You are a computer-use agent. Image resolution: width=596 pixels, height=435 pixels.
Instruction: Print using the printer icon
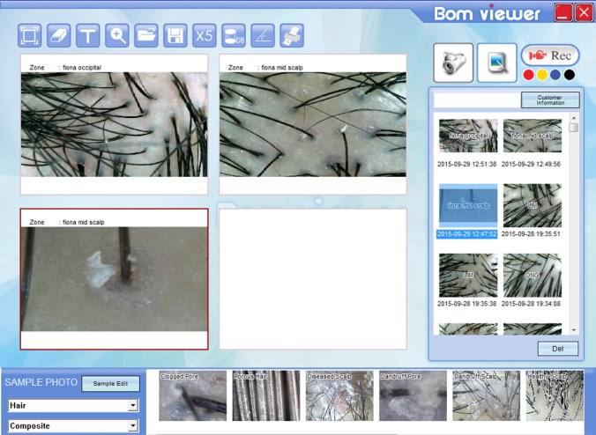click(x=292, y=36)
